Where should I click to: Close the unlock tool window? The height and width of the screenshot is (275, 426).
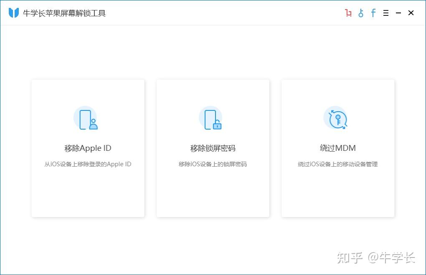click(411, 13)
